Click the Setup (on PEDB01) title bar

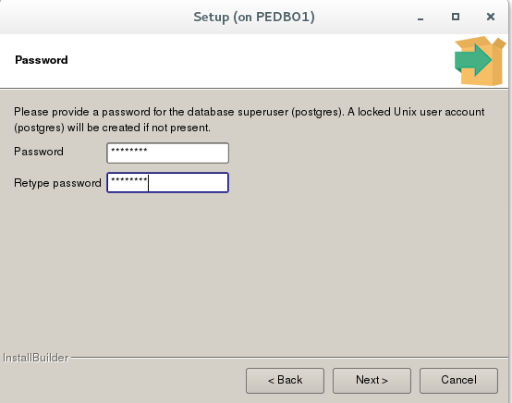[x=254, y=17]
